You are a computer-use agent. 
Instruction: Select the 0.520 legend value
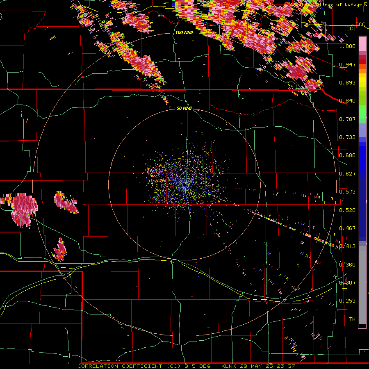pos(347,210)
